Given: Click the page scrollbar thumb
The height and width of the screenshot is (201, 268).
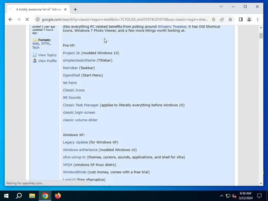Looking at the screenshot, I should 261,36.
